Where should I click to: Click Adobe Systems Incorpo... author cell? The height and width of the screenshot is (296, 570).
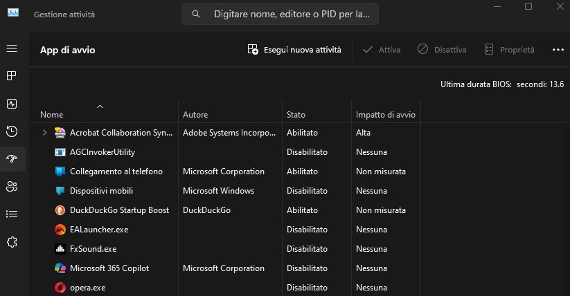click(229, 133)
